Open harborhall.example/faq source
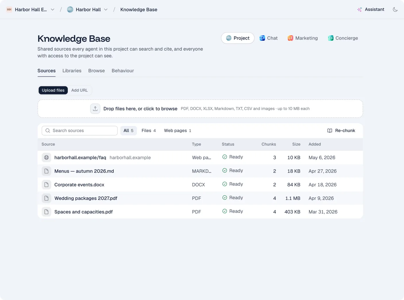Image resolution: width=404 pixels, height=300 pixels. point(80,158)
